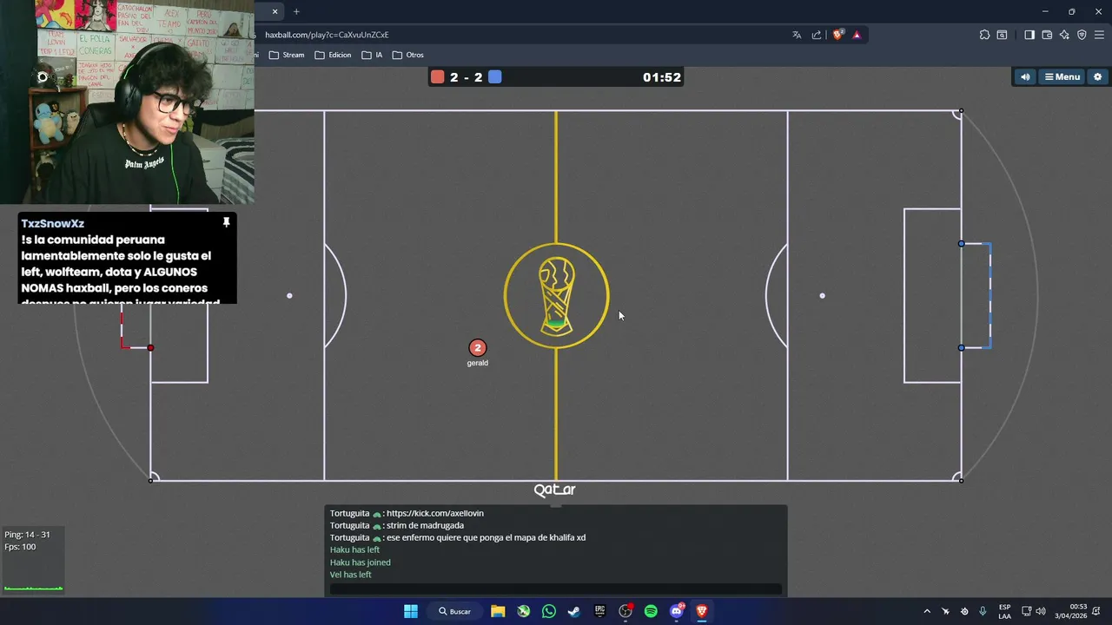Open Brave Shields lion icon
The image size is (1112, 625).
[x=837, y=35]
